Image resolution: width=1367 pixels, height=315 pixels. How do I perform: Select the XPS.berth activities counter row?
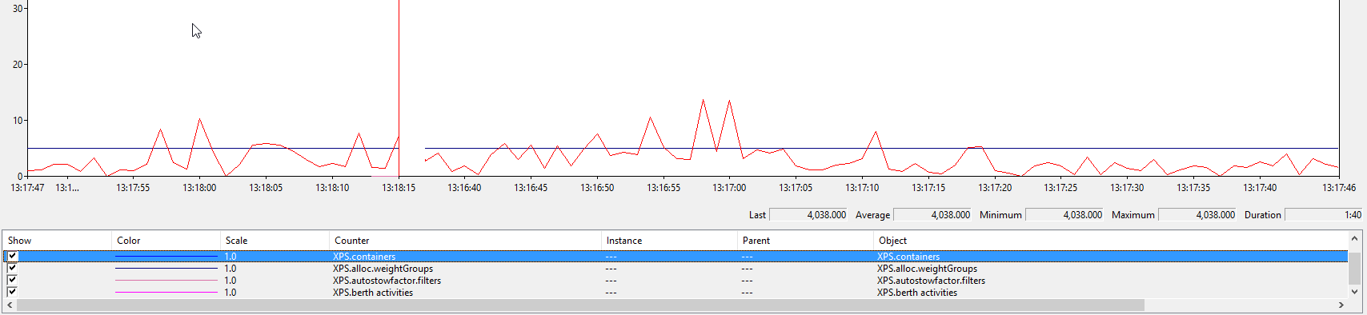(675, 293)
